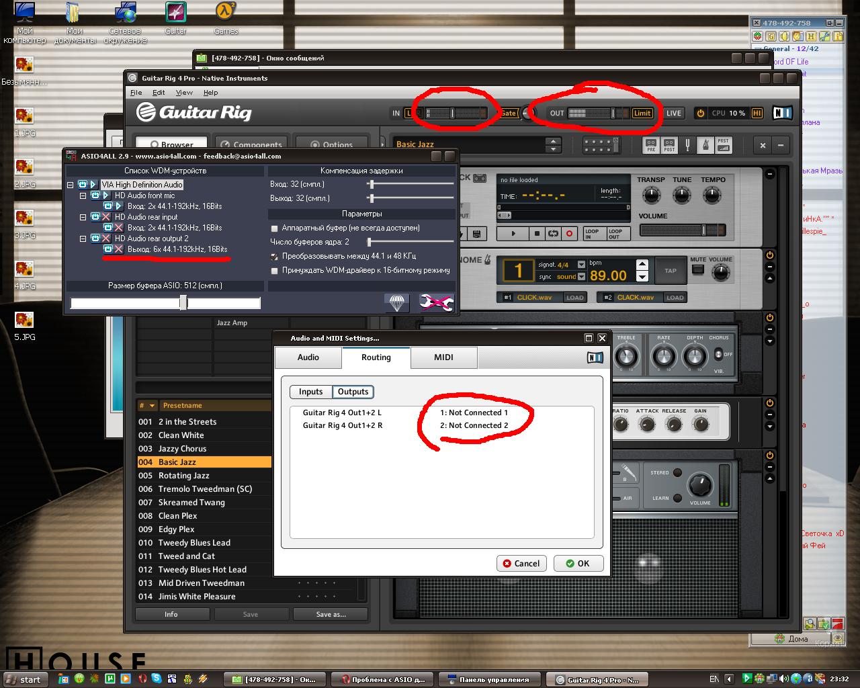
Task: Open the Edit menu in Guitar Rig
Action: pyautogui.click(x=159, y=93)
